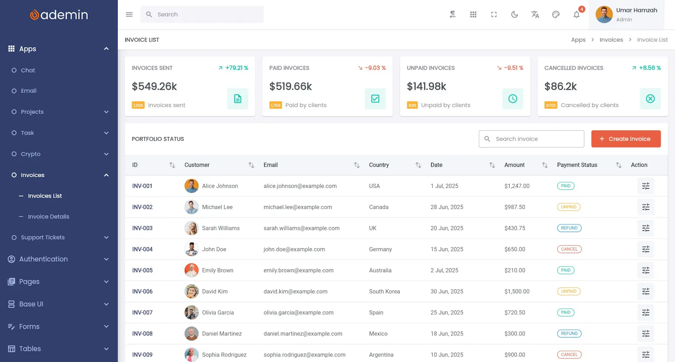Switch to dark mode moon icon

pos(514,14)
